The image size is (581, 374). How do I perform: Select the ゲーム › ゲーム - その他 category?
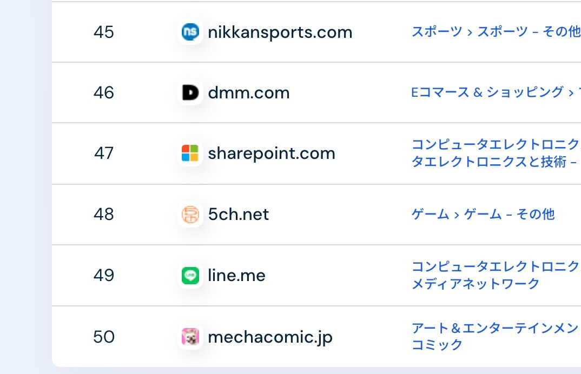click(483, 214)
